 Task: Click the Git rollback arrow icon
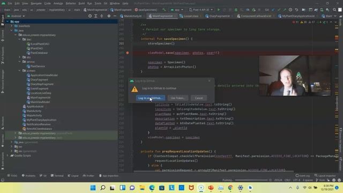point(296,10)
